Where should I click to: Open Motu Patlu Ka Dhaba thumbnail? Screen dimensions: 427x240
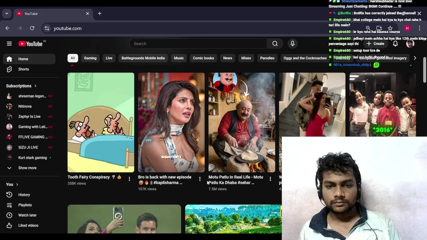click(x=242, y=122)
